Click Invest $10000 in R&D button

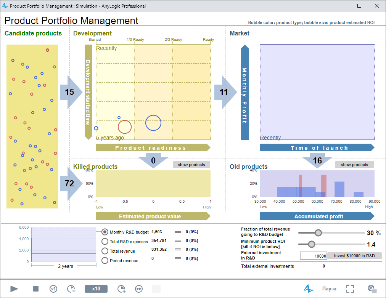point(354,256)
